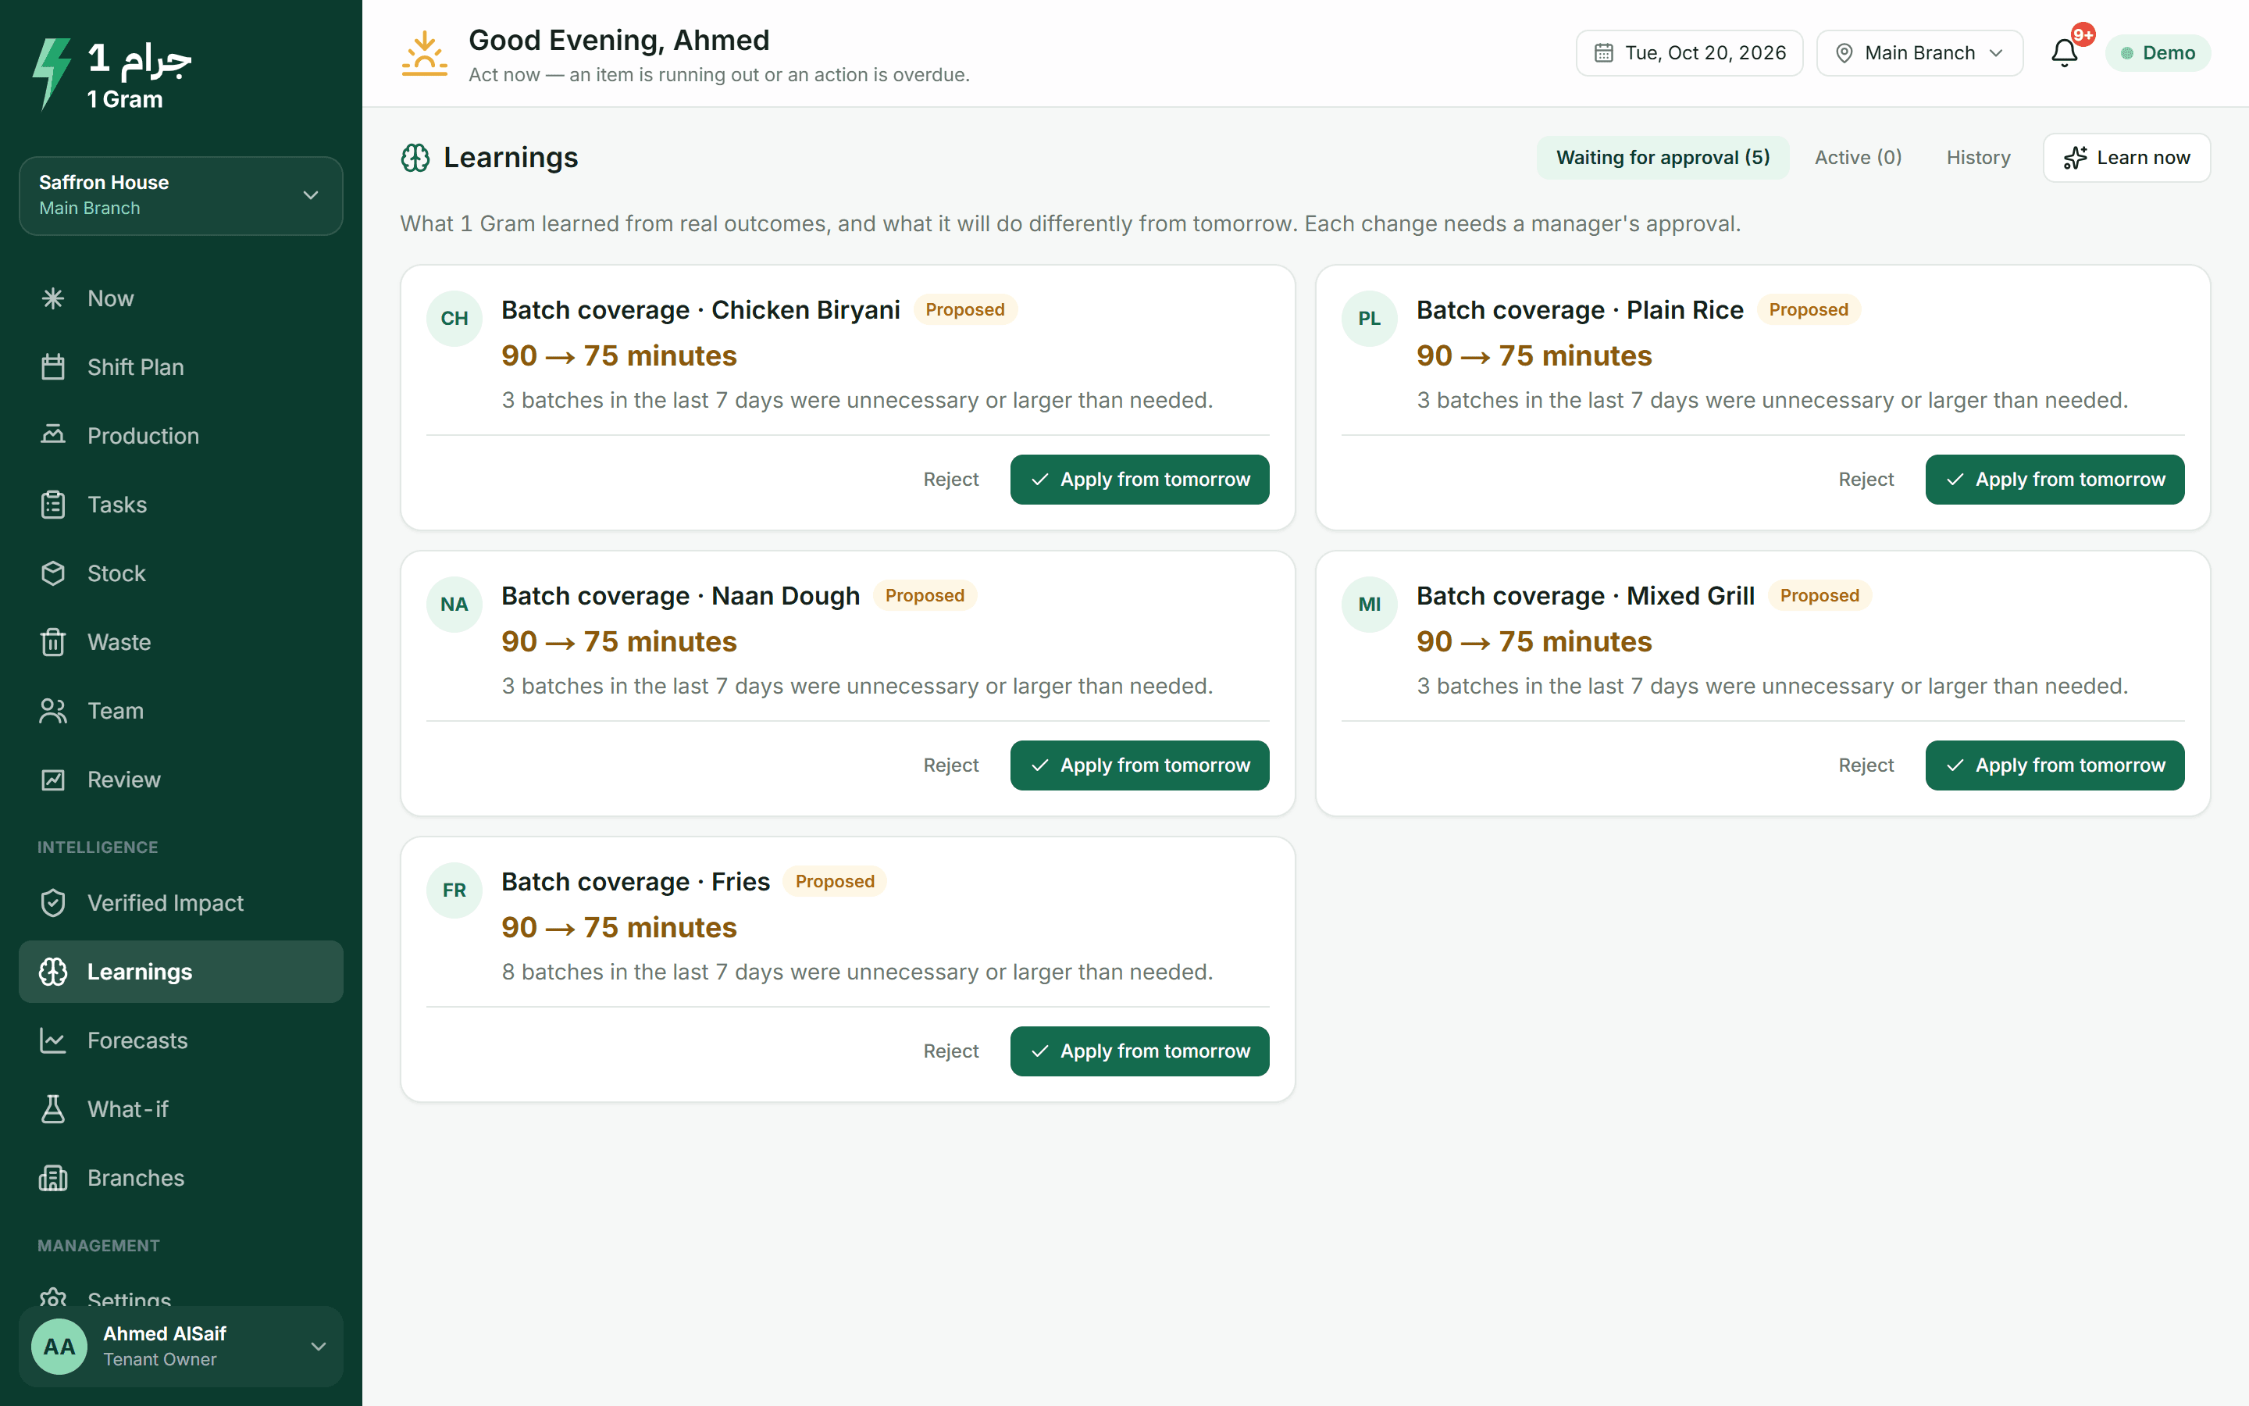Click the FR avatar on Fries card

pyautogui.click(x=454, y=890)
